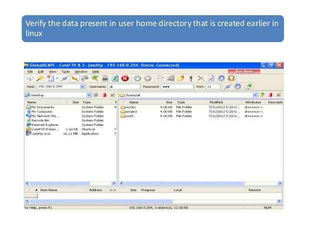Open the View menu
Viewport: 319px width, 240px height.
[x=52, y=72]
